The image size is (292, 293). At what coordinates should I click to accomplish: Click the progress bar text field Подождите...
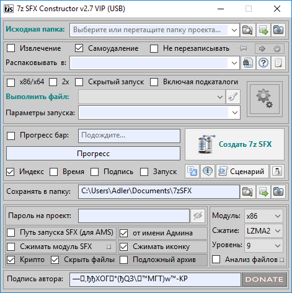(x=129, y=136)
